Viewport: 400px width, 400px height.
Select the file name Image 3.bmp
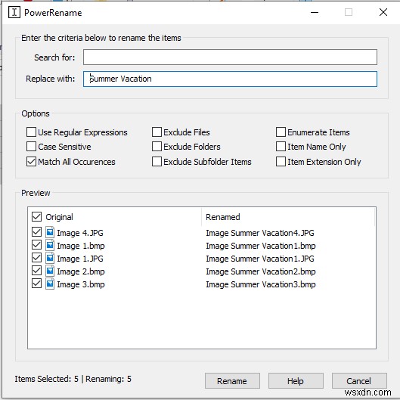tap(81, 284)
